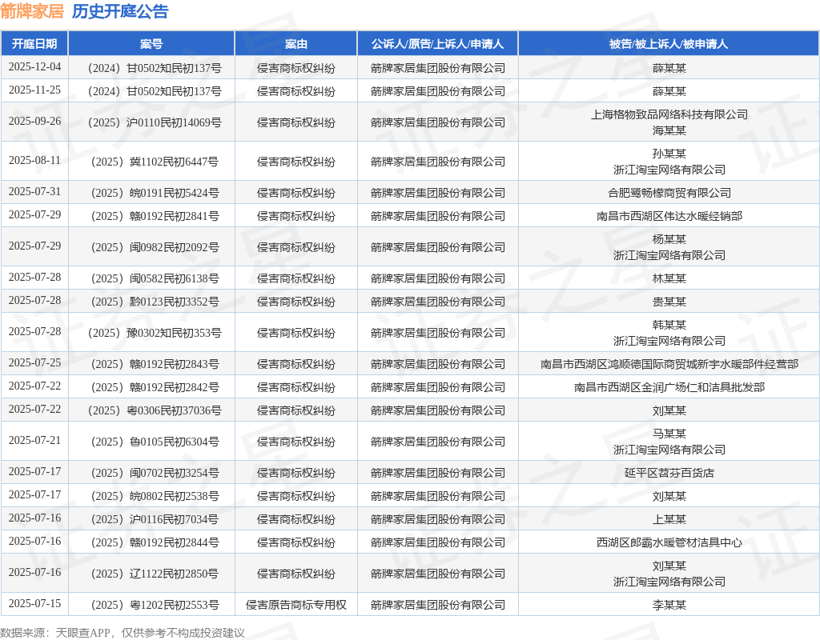
Task: Click the 数据来源 footer disclaimer text
Action: tap(123, 633)
